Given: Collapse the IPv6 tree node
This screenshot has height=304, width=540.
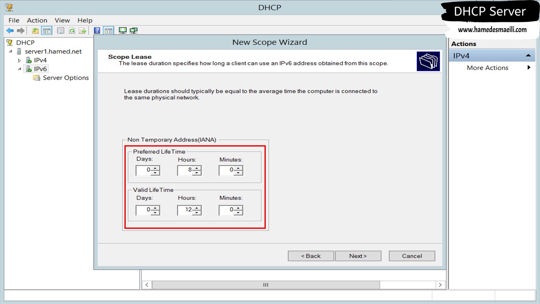Looking at the screenshot, I should pos(19,69).
